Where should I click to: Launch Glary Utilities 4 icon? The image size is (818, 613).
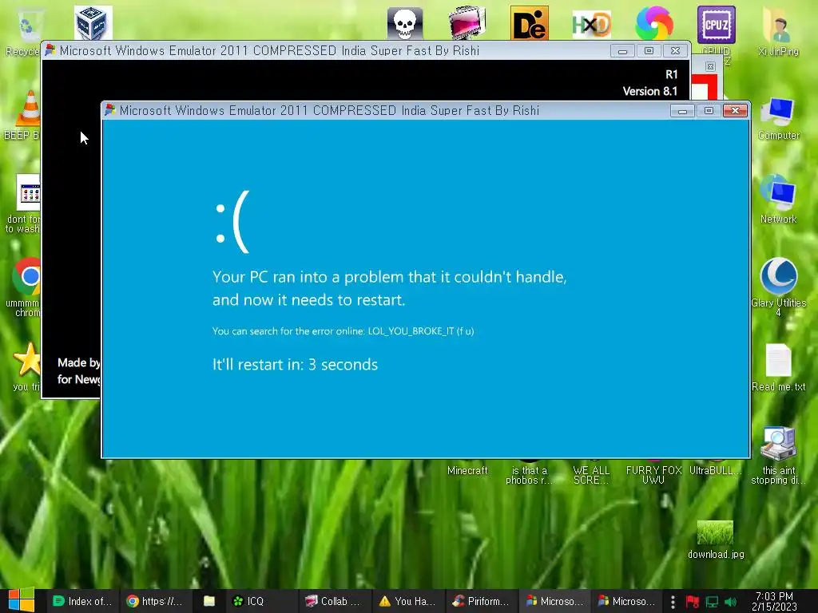point(778,287)
